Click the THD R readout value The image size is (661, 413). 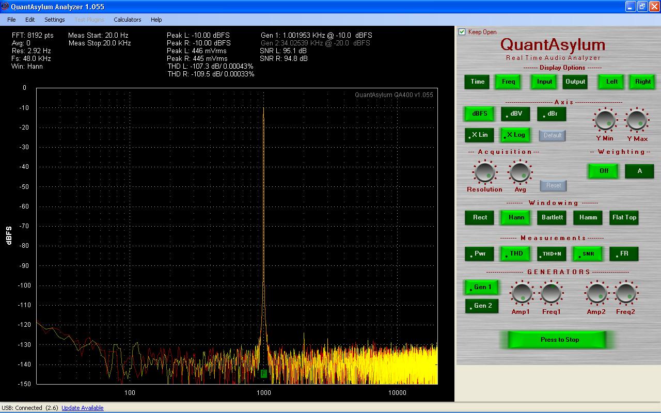point(211,74)
